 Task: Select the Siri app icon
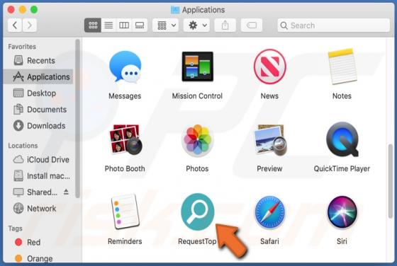(342, 212)
